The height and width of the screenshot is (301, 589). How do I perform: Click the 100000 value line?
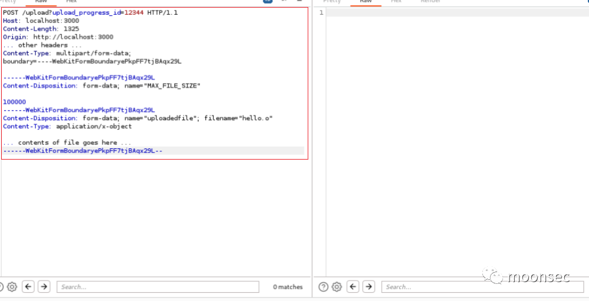[15, 102]
